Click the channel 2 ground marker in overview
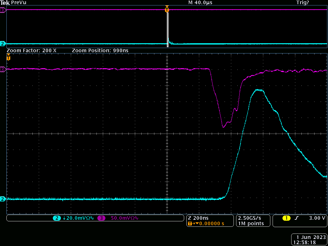328x246 pixels. 3,44
